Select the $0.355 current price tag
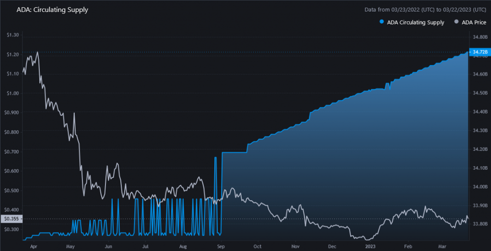 [x=12, y=219]
